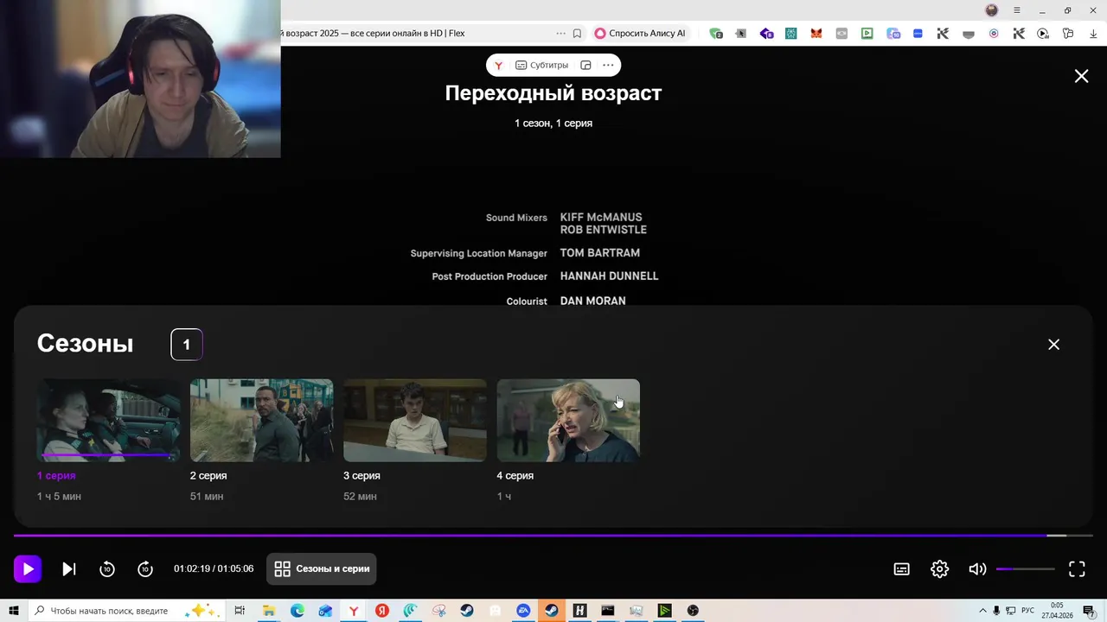Click the '51 мин' duration text
The image size is (1107, 622).
[207, 496]
